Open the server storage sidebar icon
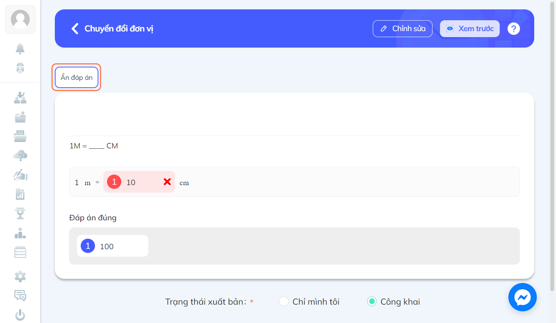 click(x=20, y=252)
